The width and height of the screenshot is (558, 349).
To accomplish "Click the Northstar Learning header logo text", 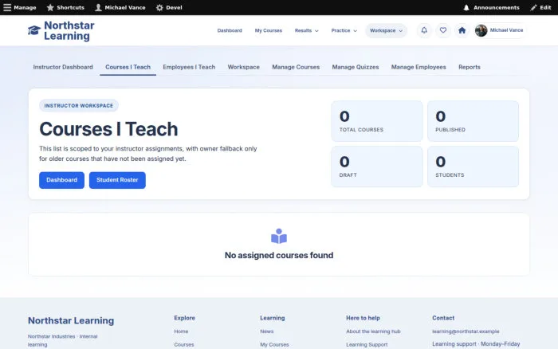I will pyautogui.click(x=69, y=30).
